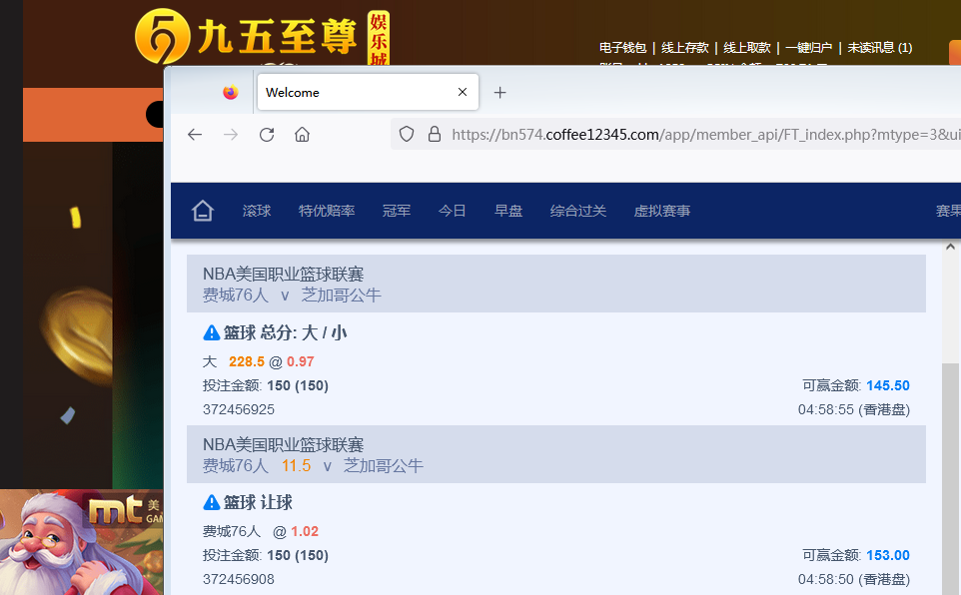This screenshot has height=595, width=961.
Task: Click the 04:58:55 (香港盘) timestamp
Action: coord(854,409)
